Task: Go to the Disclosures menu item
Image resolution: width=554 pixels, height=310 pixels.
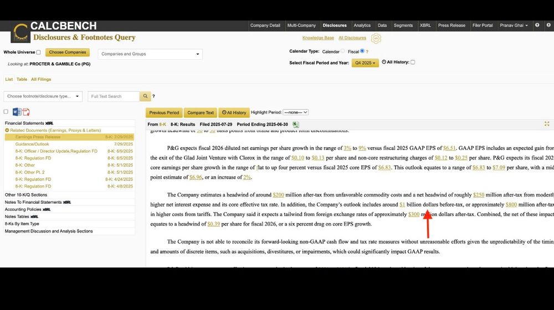Action: coord(335,25)
